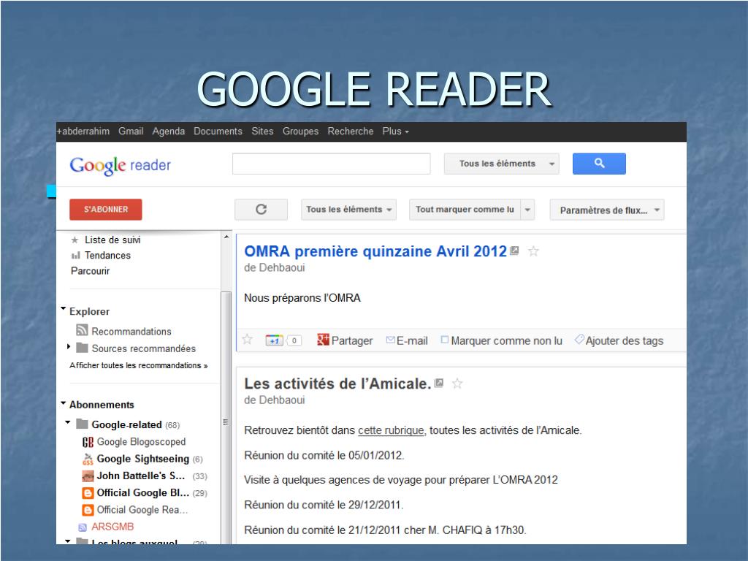The height and width of the screenshot is (561, 748).
Task: Open the Paramètres de flux dropdown
Action: [x=607, y=210]
